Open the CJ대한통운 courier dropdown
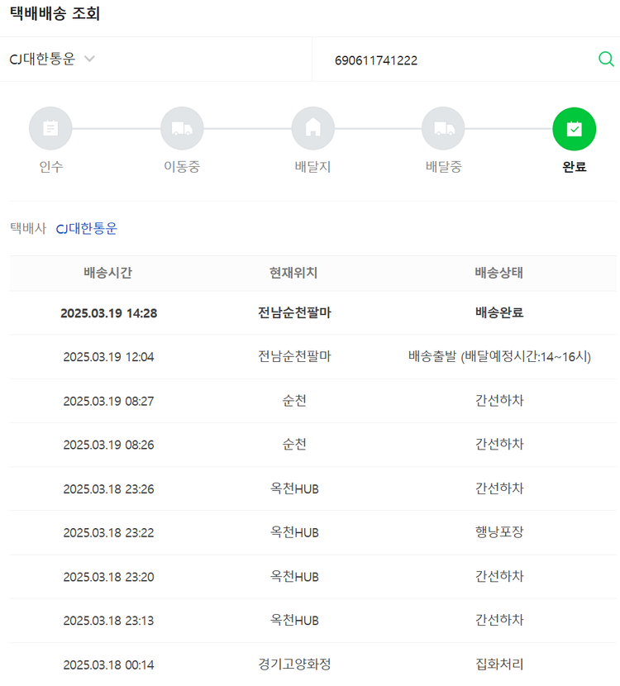Image resolution: width=620 pixels, height=686 pixels. (x=43, y=60)
